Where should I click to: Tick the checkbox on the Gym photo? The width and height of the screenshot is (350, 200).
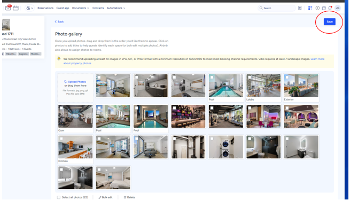pyautogui.click(x=61, y=108)
